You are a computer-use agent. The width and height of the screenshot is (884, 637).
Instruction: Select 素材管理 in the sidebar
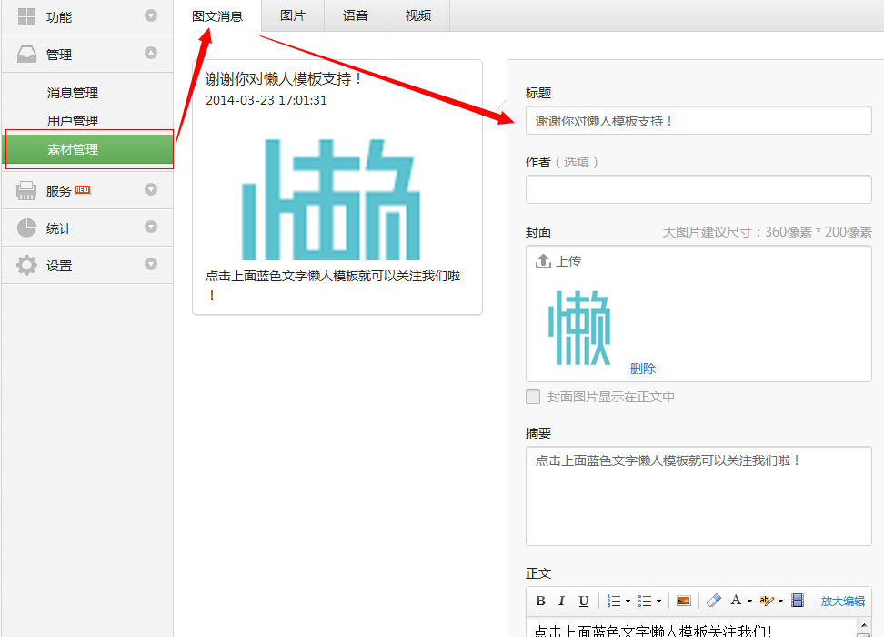tap(89, 149)
